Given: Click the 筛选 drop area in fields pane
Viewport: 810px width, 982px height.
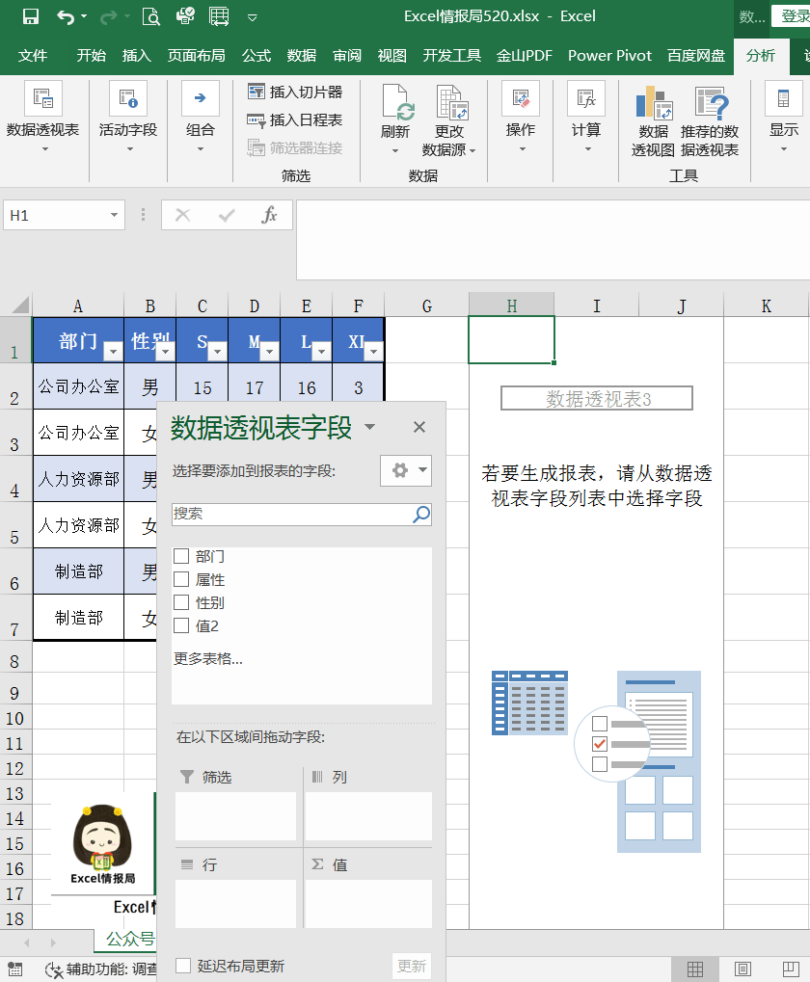Looking at the screenshot, I should pos(235,816).
